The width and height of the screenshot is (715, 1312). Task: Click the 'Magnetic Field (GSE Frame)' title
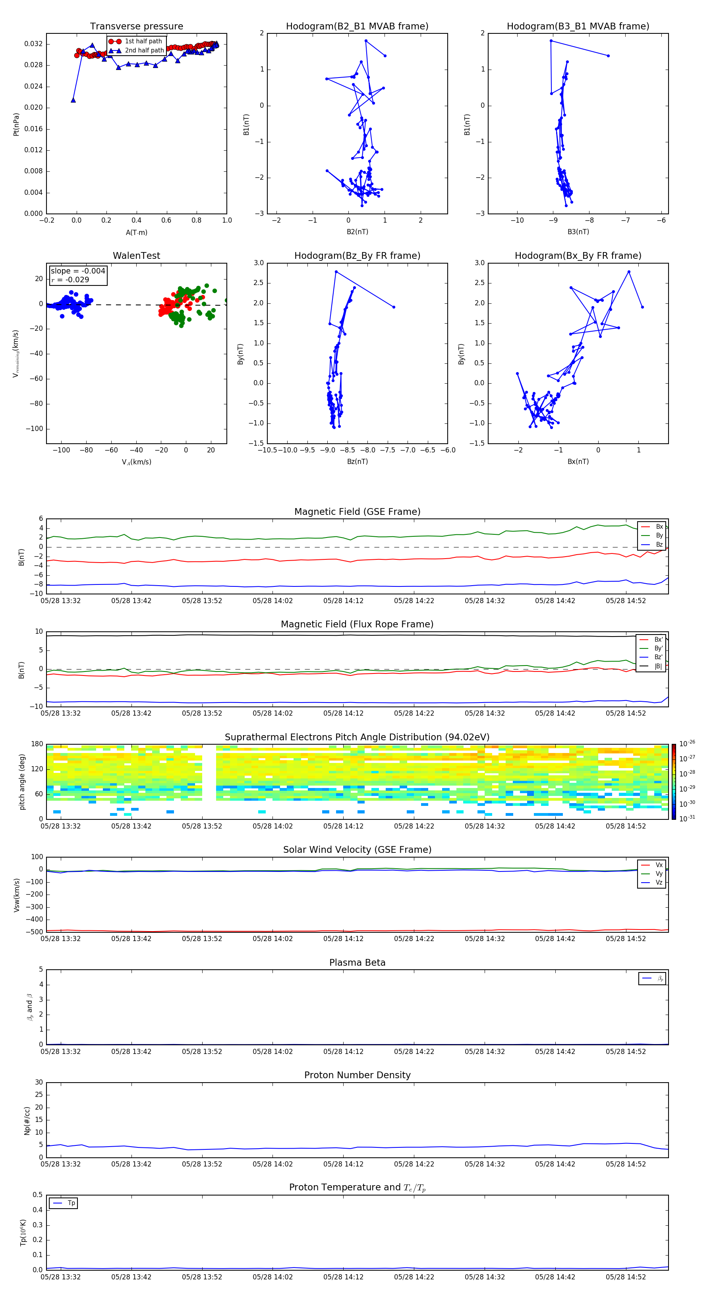pos(357,512)
